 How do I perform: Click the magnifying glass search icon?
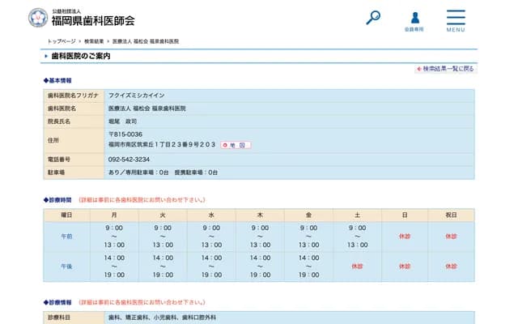(x=373, y=17)
